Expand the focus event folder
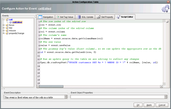The width and height of the screenshot is (171, 109). click(4, 25)
